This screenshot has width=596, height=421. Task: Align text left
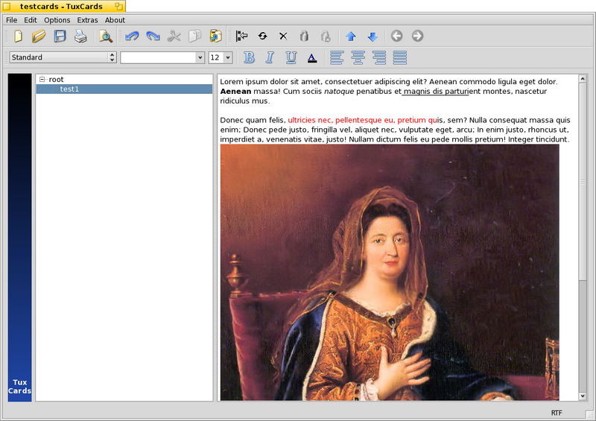click(337, 57)
